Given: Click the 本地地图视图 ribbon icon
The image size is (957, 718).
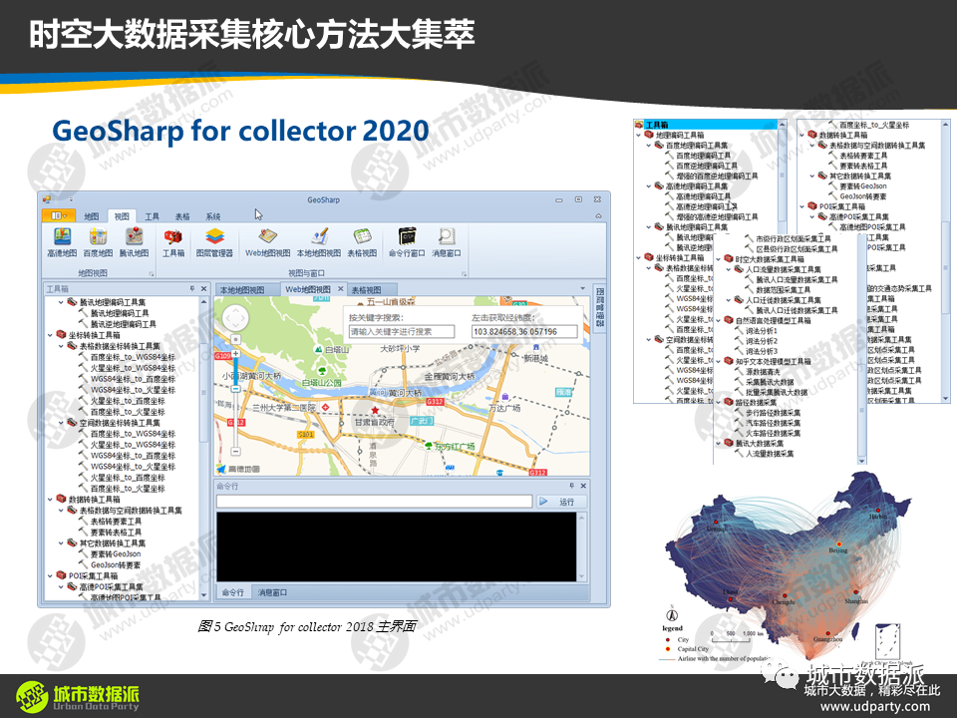Looking at the screenshot, I should (x=319, y=242).
